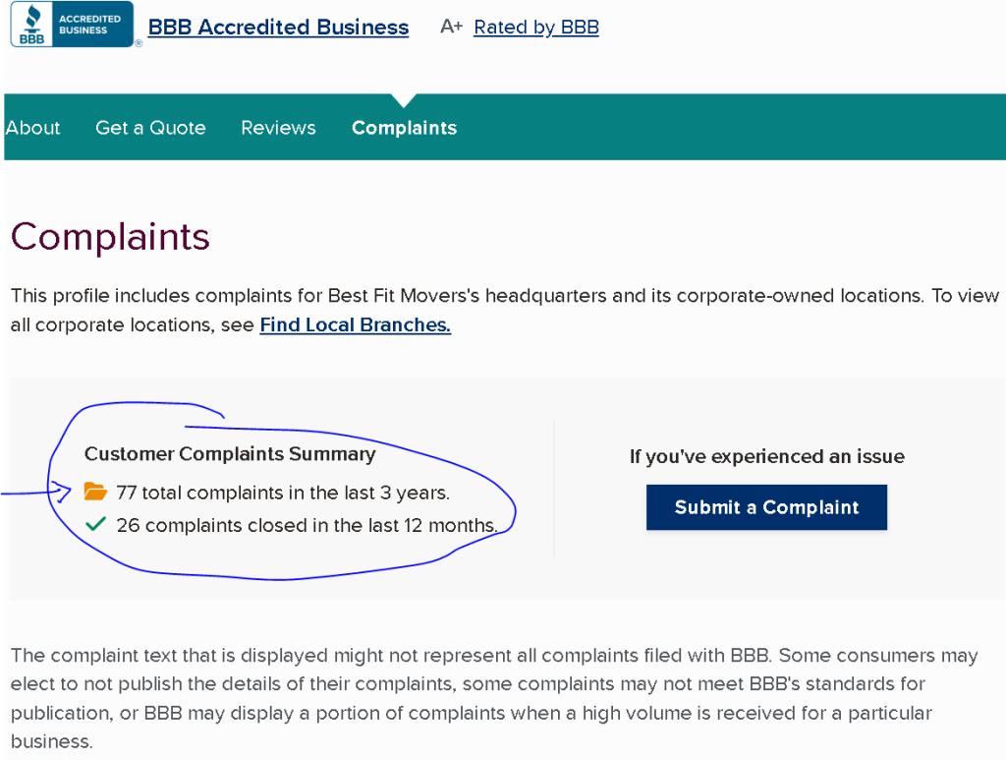The image size is (1006, 760).
Task: Switch to the About tab
Action: pos(32,128)
